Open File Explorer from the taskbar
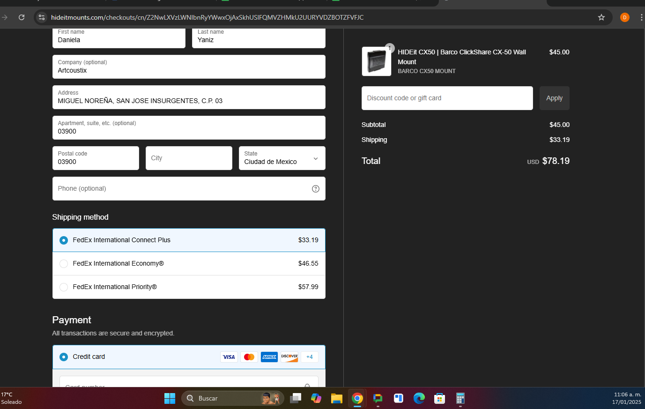Viewport: 645px width, 409px height. coord(337,398)
